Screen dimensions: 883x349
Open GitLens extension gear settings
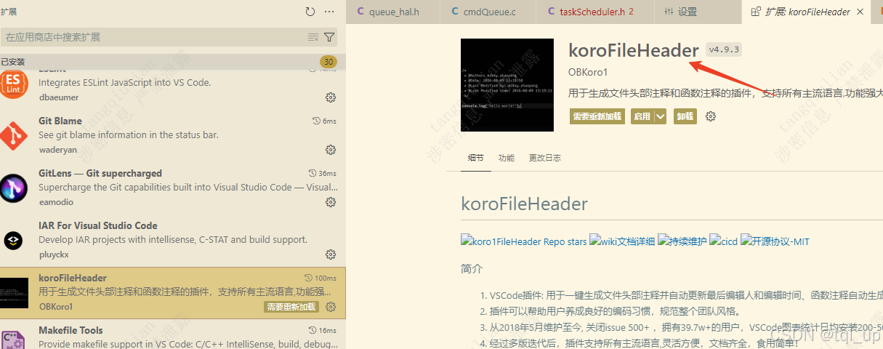[331, 202]
